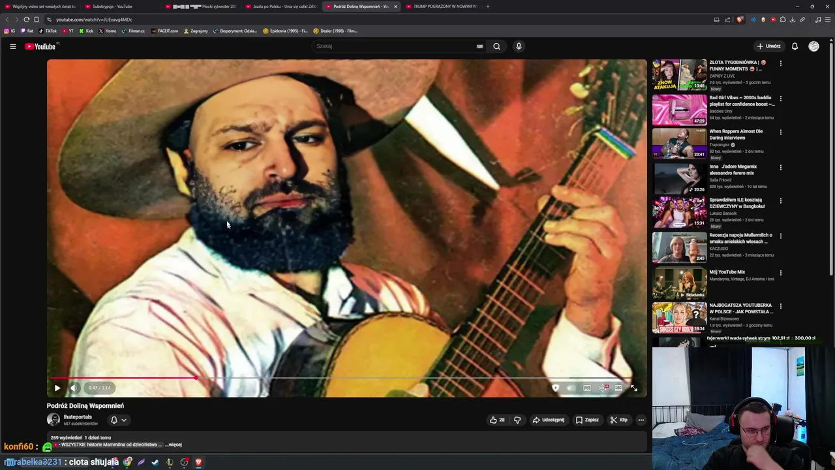This screenshot has height=470, width=835.
Task: Reload the page
Action: coord(26,20)
